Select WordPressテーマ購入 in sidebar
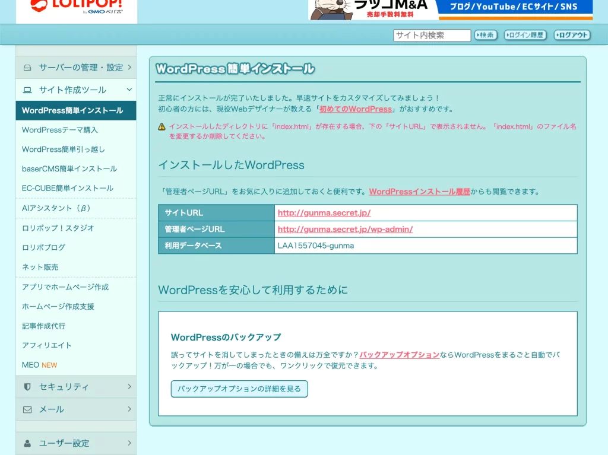Viewport: 608px width, 455px height. [x=60, y=130]
